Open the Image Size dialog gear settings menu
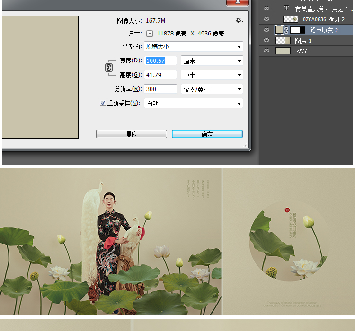Screen dimensions: 355x331 (x=239, y=20)
